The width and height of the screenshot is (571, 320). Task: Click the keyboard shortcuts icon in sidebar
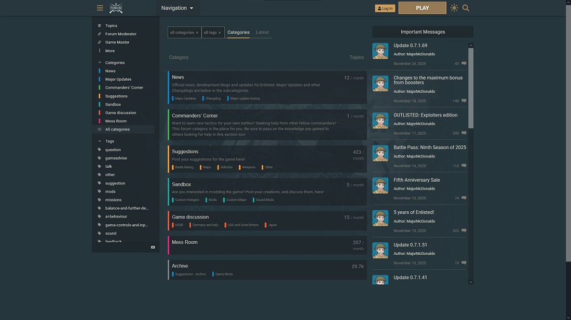click(153, 248)
